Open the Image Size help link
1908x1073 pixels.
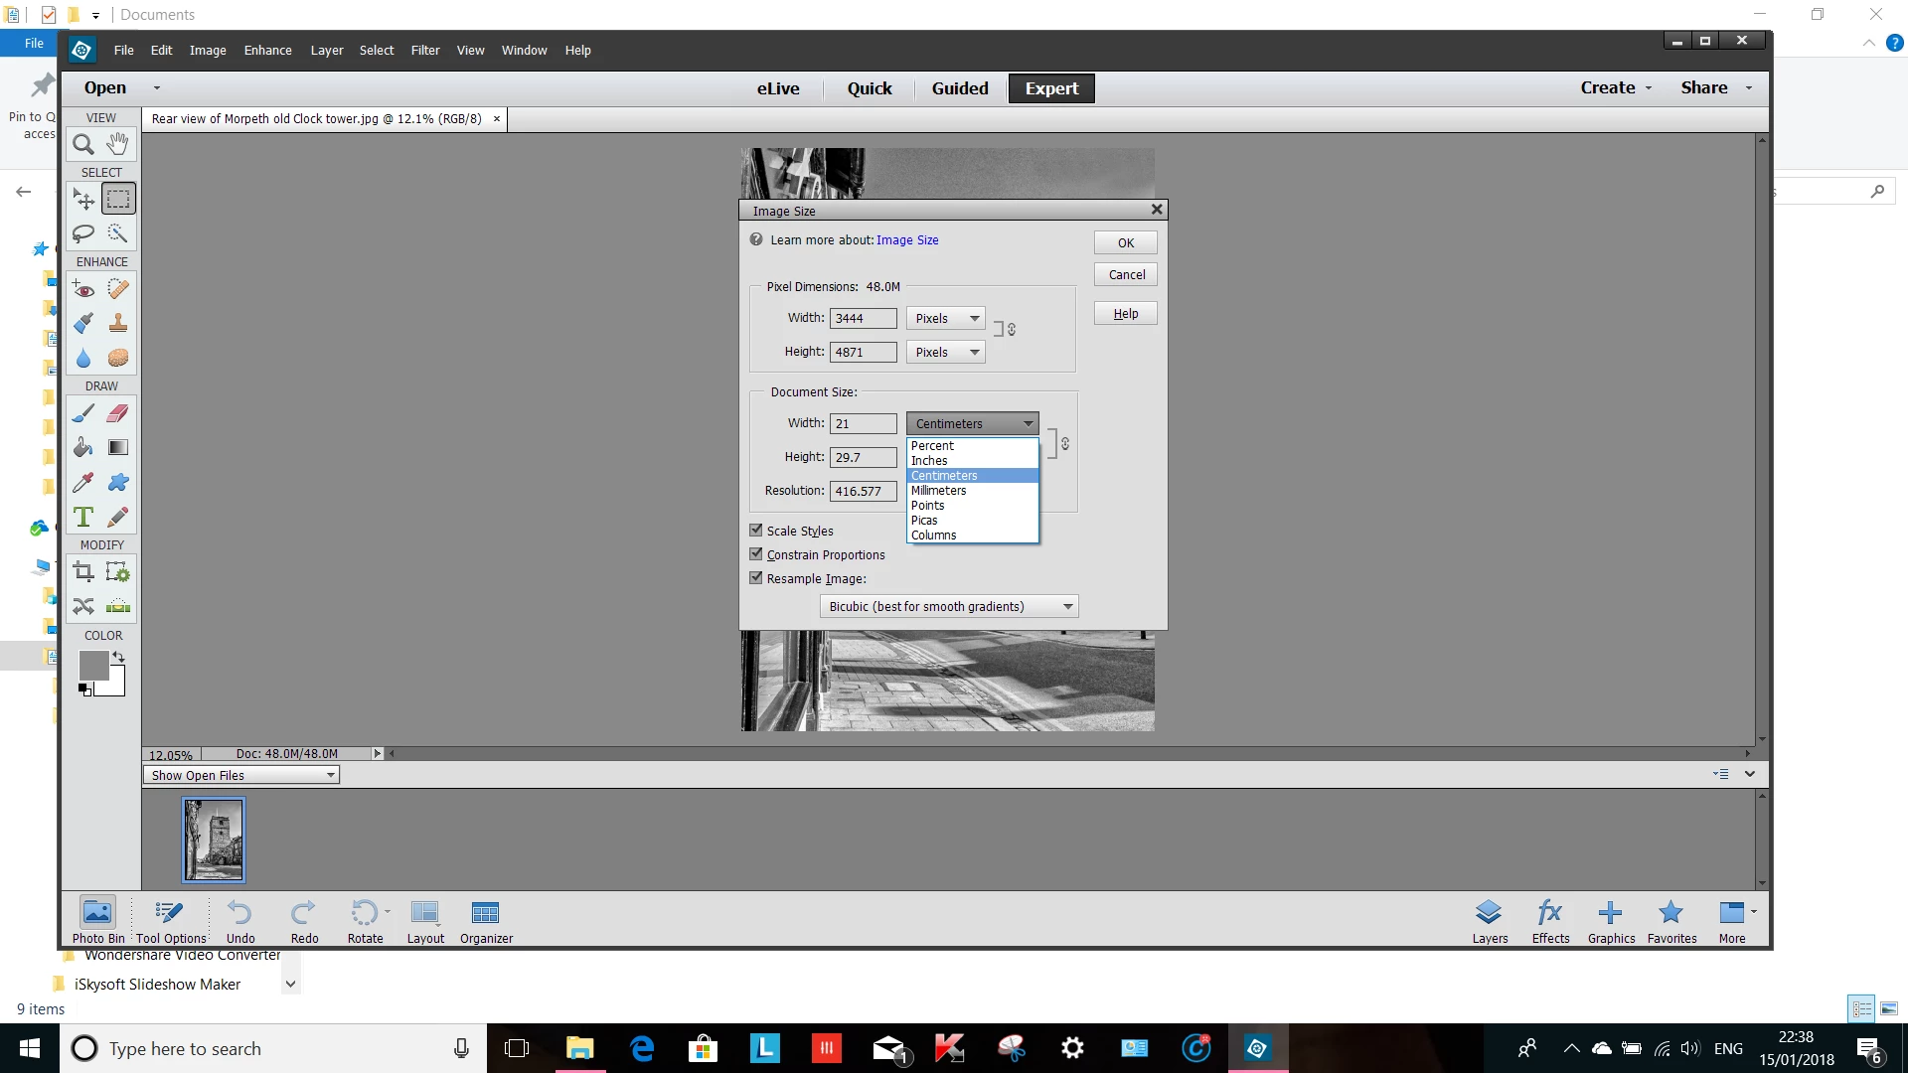(x=906, y=240)
